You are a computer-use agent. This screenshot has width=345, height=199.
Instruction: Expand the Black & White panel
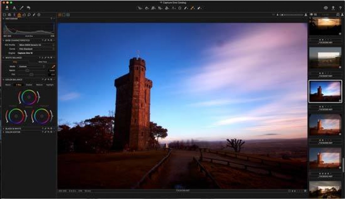(3, 129)
